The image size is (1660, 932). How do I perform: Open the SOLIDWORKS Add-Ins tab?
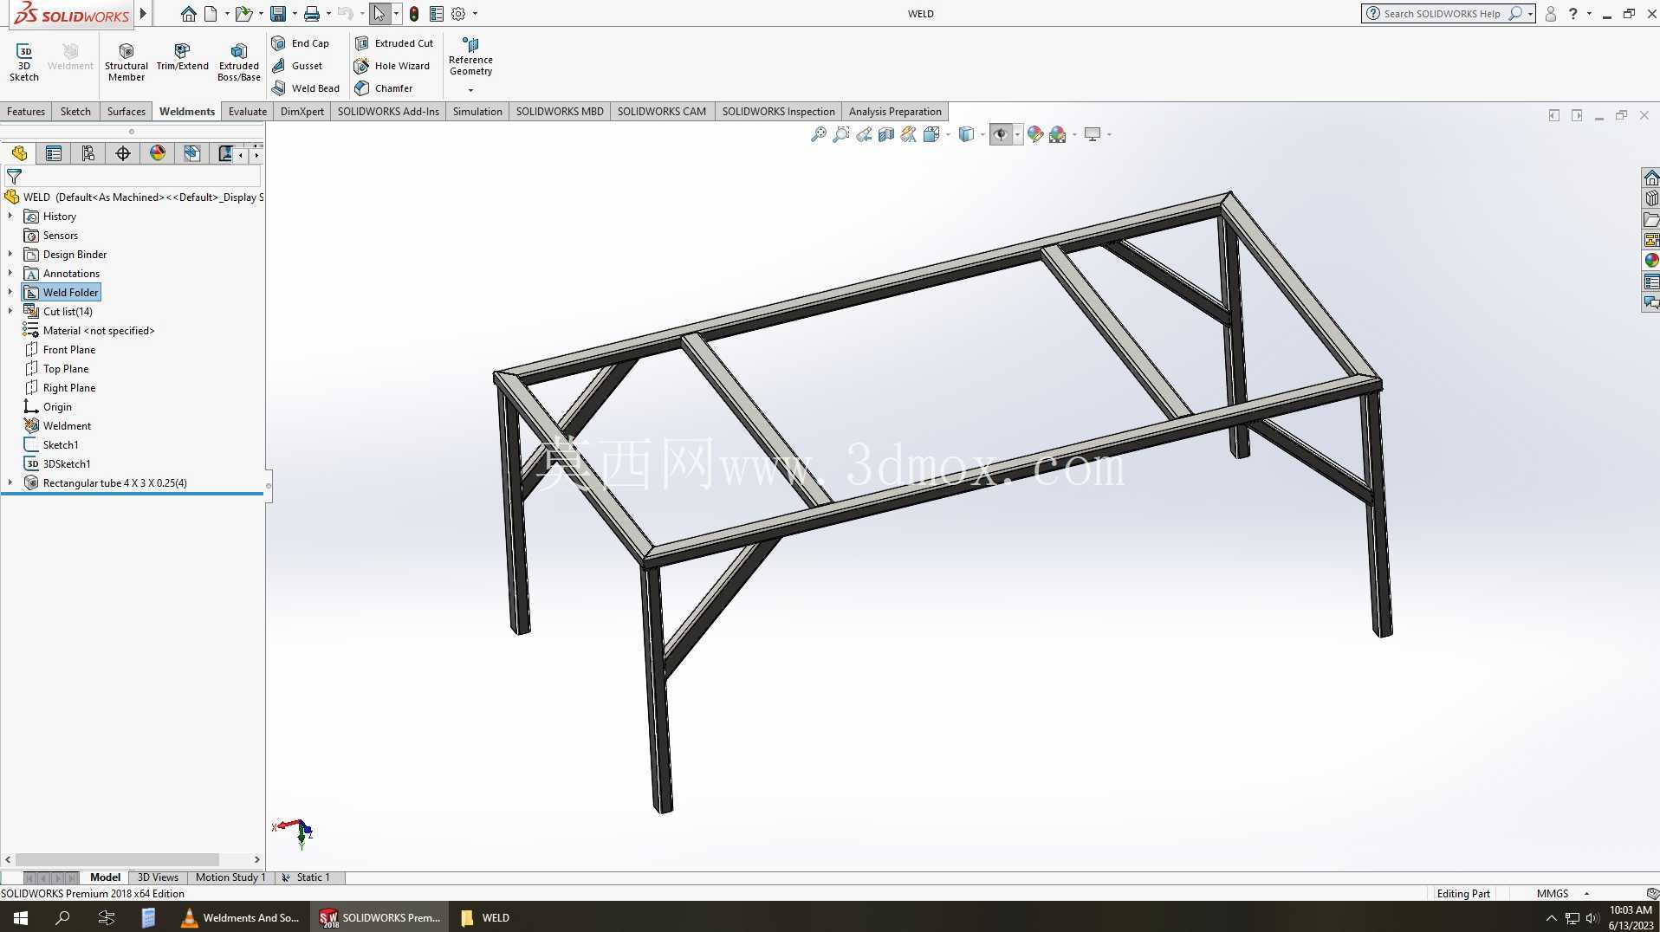(x=388, y=112)
